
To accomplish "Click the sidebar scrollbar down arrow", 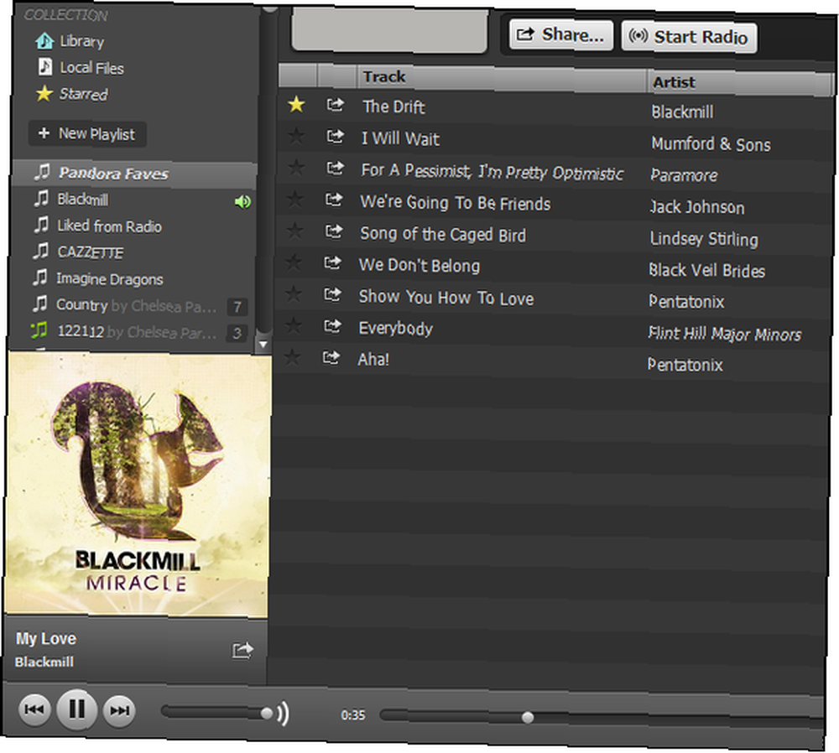I will point(263,345).
